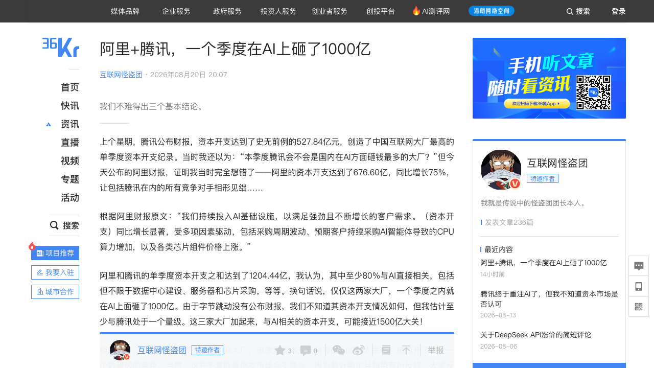Screen dimensions: 654x368
Task: Share to Weibo from the floating bar
Action: [x=359, y=350]
